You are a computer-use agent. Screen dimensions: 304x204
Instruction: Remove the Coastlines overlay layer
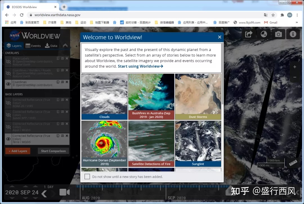tap(67, 82)
